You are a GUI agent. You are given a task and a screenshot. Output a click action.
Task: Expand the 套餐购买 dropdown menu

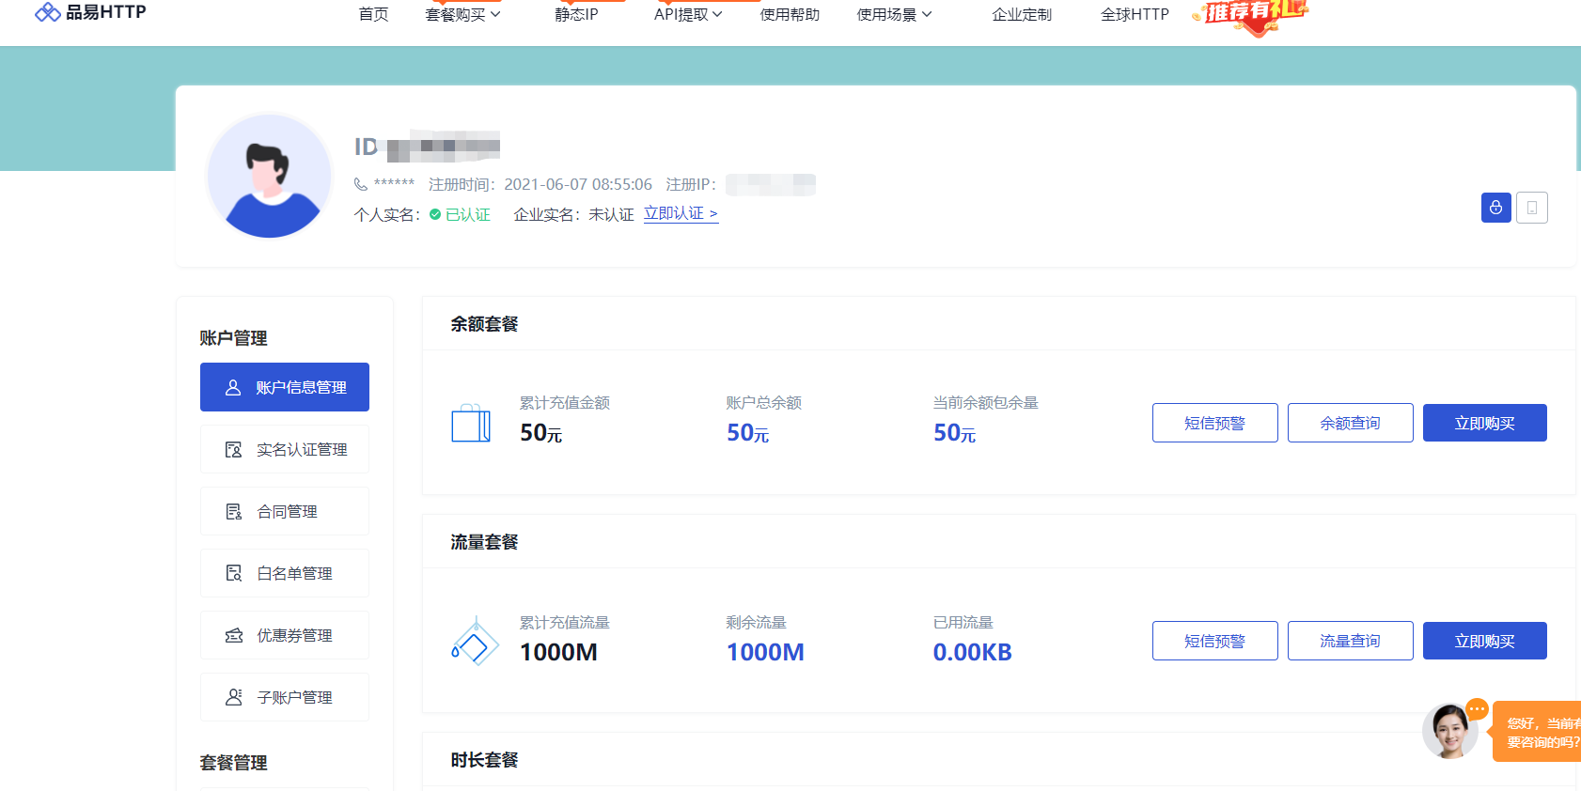tap(462, 15)
